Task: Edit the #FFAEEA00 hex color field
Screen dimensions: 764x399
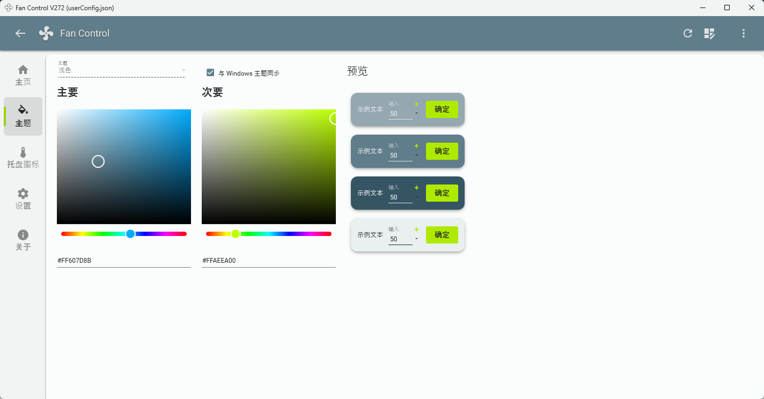Action: (x=269, y=261)
